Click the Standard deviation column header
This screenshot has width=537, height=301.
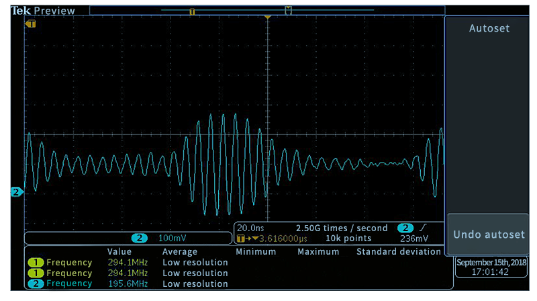coord(398,251)
